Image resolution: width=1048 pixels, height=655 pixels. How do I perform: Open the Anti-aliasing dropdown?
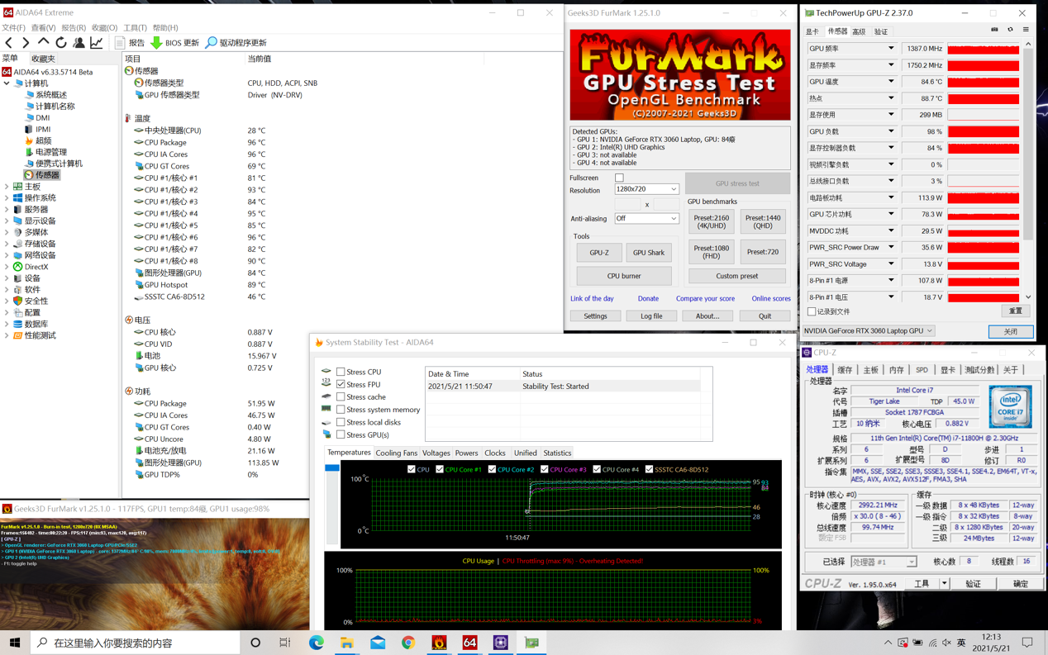coord(645,219)
